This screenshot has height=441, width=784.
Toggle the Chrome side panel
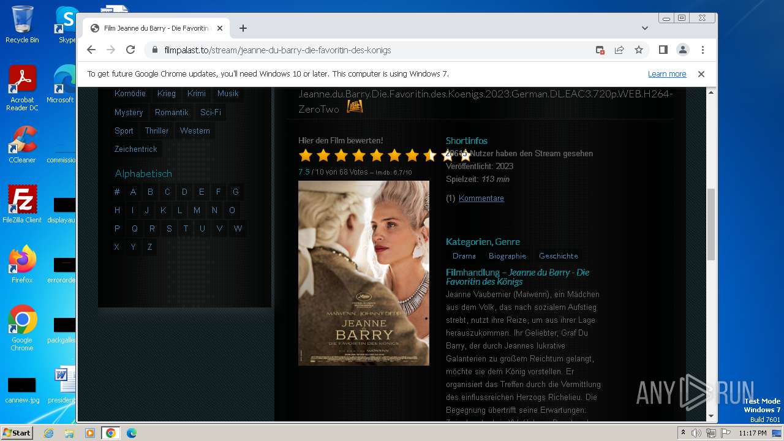[x=663, y=50]
